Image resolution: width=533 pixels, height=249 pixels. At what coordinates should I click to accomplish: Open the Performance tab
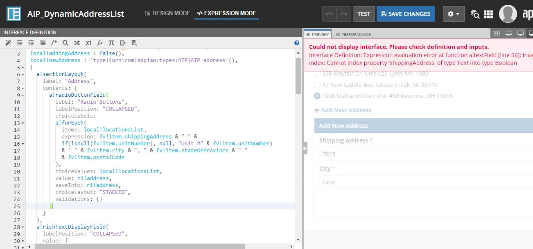(x=353, y=34)
